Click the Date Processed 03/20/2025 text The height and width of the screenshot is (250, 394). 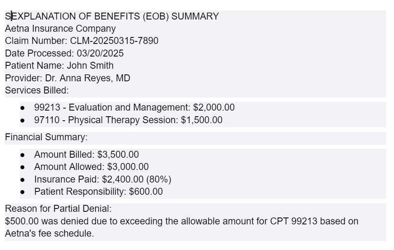[64, 53]
